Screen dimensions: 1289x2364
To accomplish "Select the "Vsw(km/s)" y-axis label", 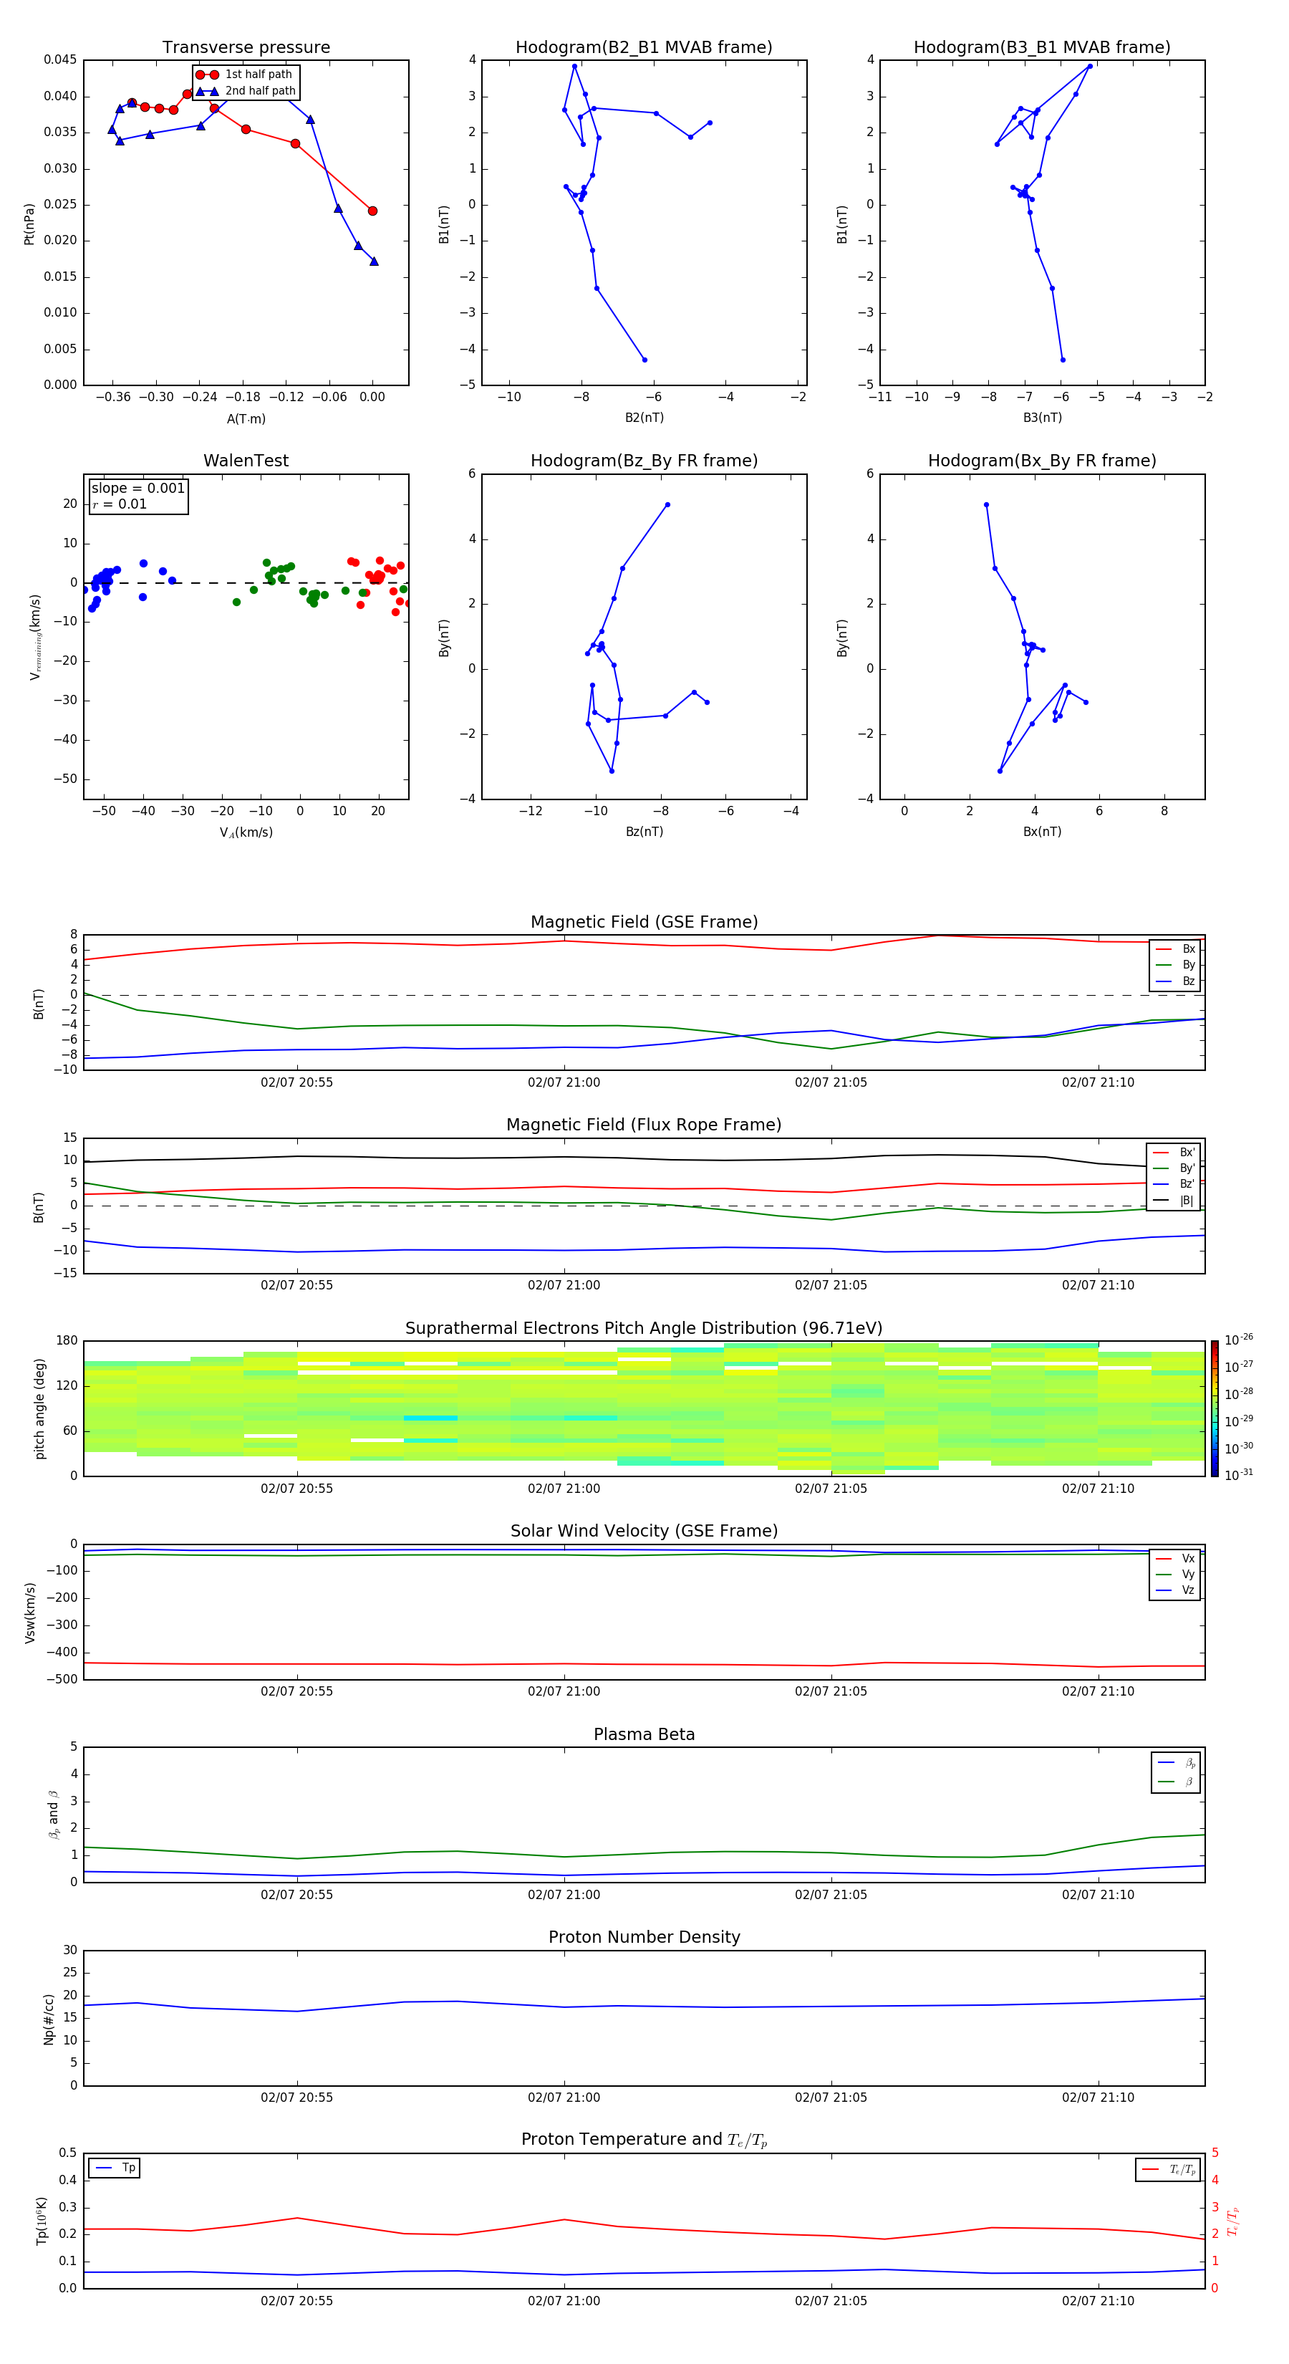I will [30, 1613].
